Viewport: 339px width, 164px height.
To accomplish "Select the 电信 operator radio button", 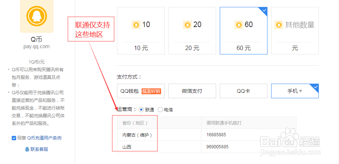I will point(160,110).
